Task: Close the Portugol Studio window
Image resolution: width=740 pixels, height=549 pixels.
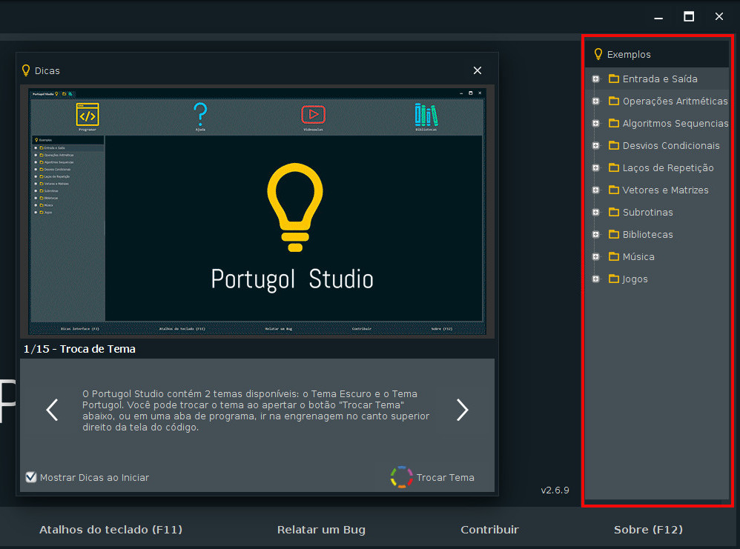Action: (718, 17)
